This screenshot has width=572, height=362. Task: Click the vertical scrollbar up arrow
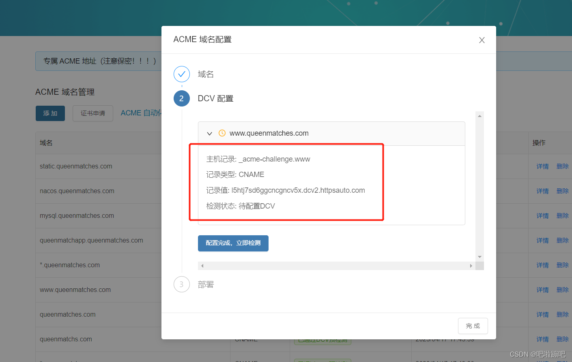point(480,116)
